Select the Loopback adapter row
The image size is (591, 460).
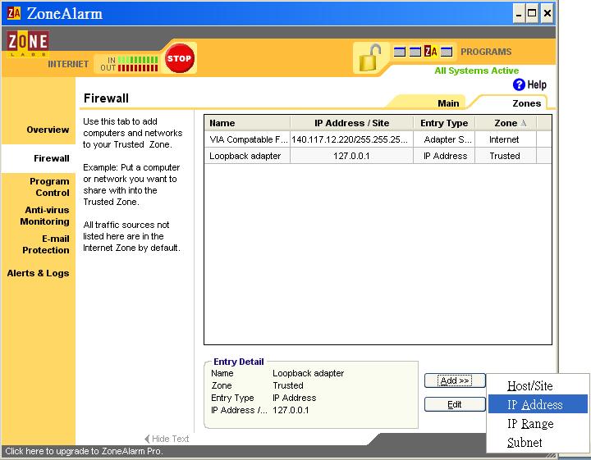pyautogui.click(x=378, y=156)
